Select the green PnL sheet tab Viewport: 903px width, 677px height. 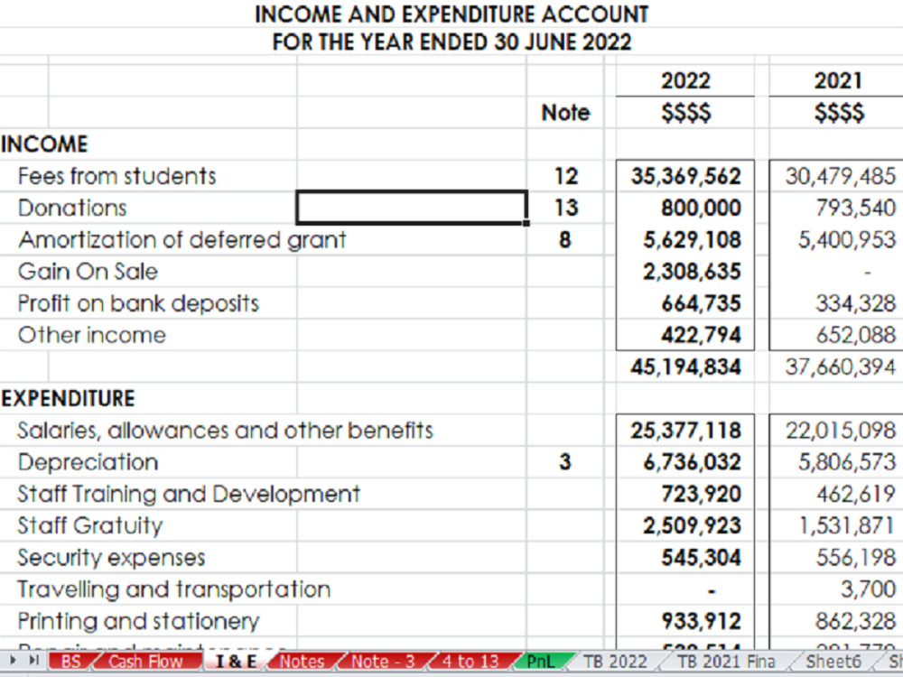click(x=540, y=662)
